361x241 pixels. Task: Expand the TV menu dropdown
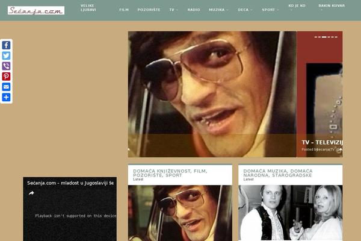click(x=173, y=10)
